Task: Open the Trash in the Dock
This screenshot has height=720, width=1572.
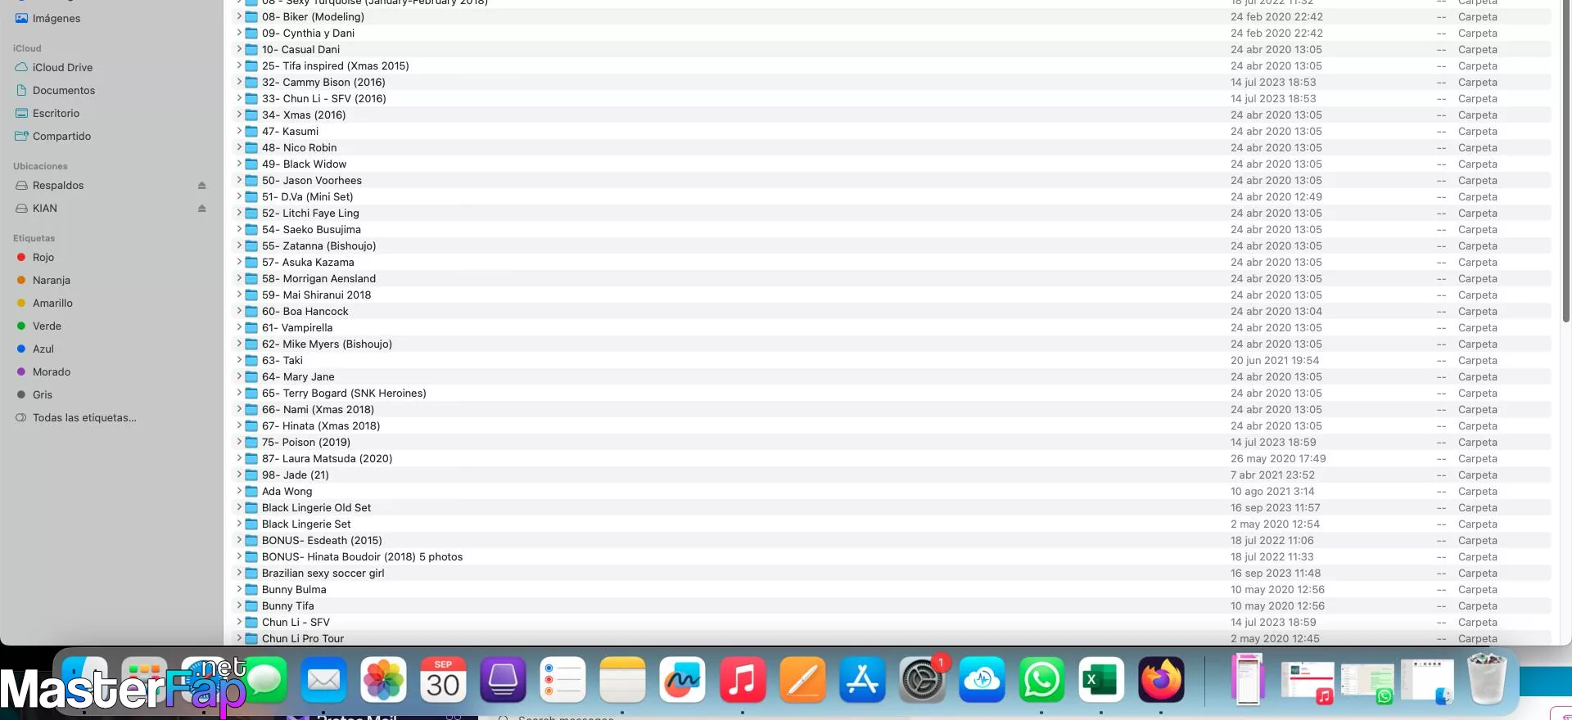Action: [x=1487, y=679]
